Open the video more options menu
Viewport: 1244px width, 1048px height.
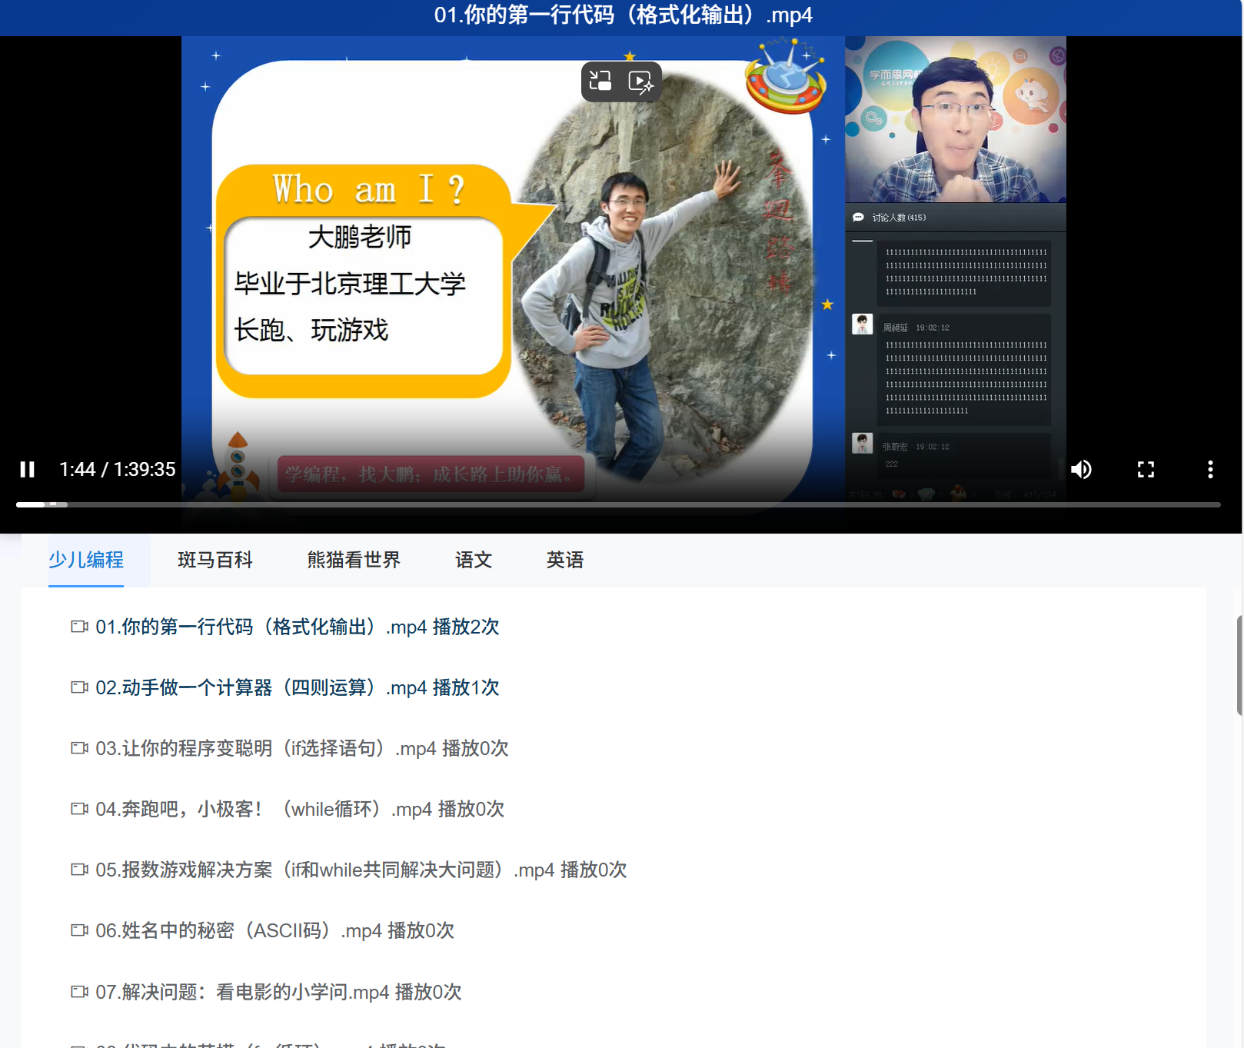[1210, 469]
